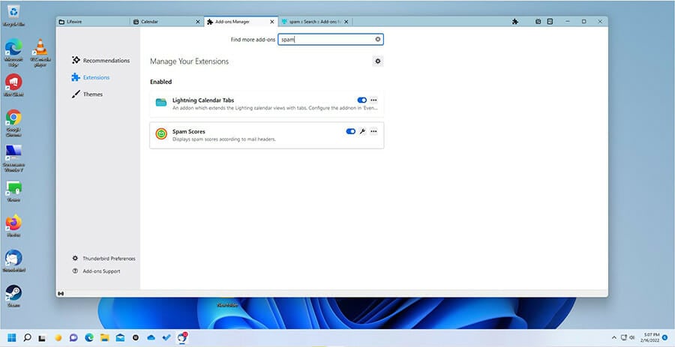Open the To Do checkmark taskbar app
The image size is (675, 347).
(x=166, y=338)
